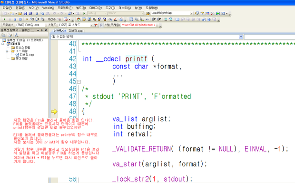Click the Toolbox hammer-and-wrench icon
This screenshot has width=295, height=183.
pyautogui.click(x=212, y=13)
